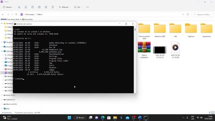The width and height of the screenshot is (215, 121).
Task: Click the Photo Print button
Action: 28,19
